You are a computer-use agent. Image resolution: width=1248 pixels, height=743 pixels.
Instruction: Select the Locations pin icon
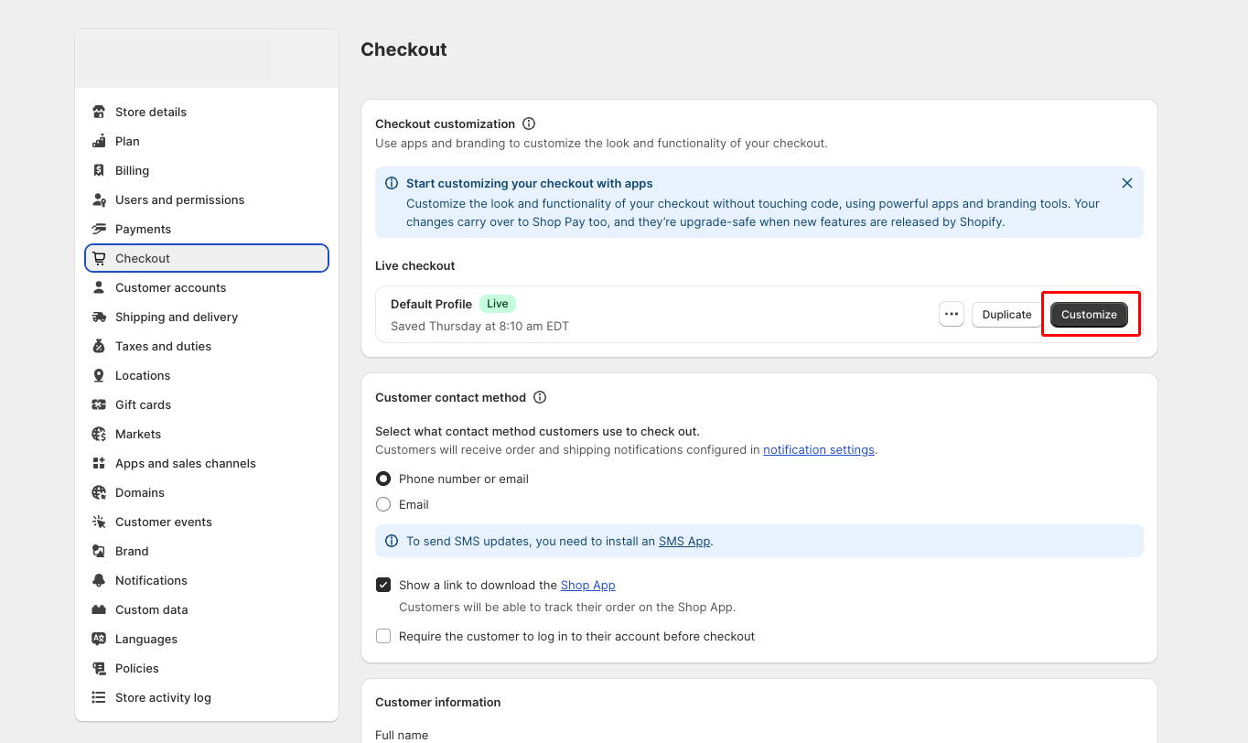point(99,375)
